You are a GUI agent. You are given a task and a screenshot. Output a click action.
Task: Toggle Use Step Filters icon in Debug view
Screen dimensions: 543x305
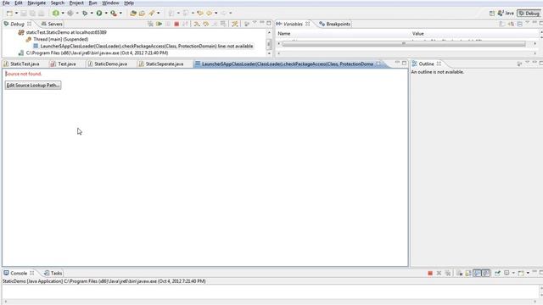235,24
